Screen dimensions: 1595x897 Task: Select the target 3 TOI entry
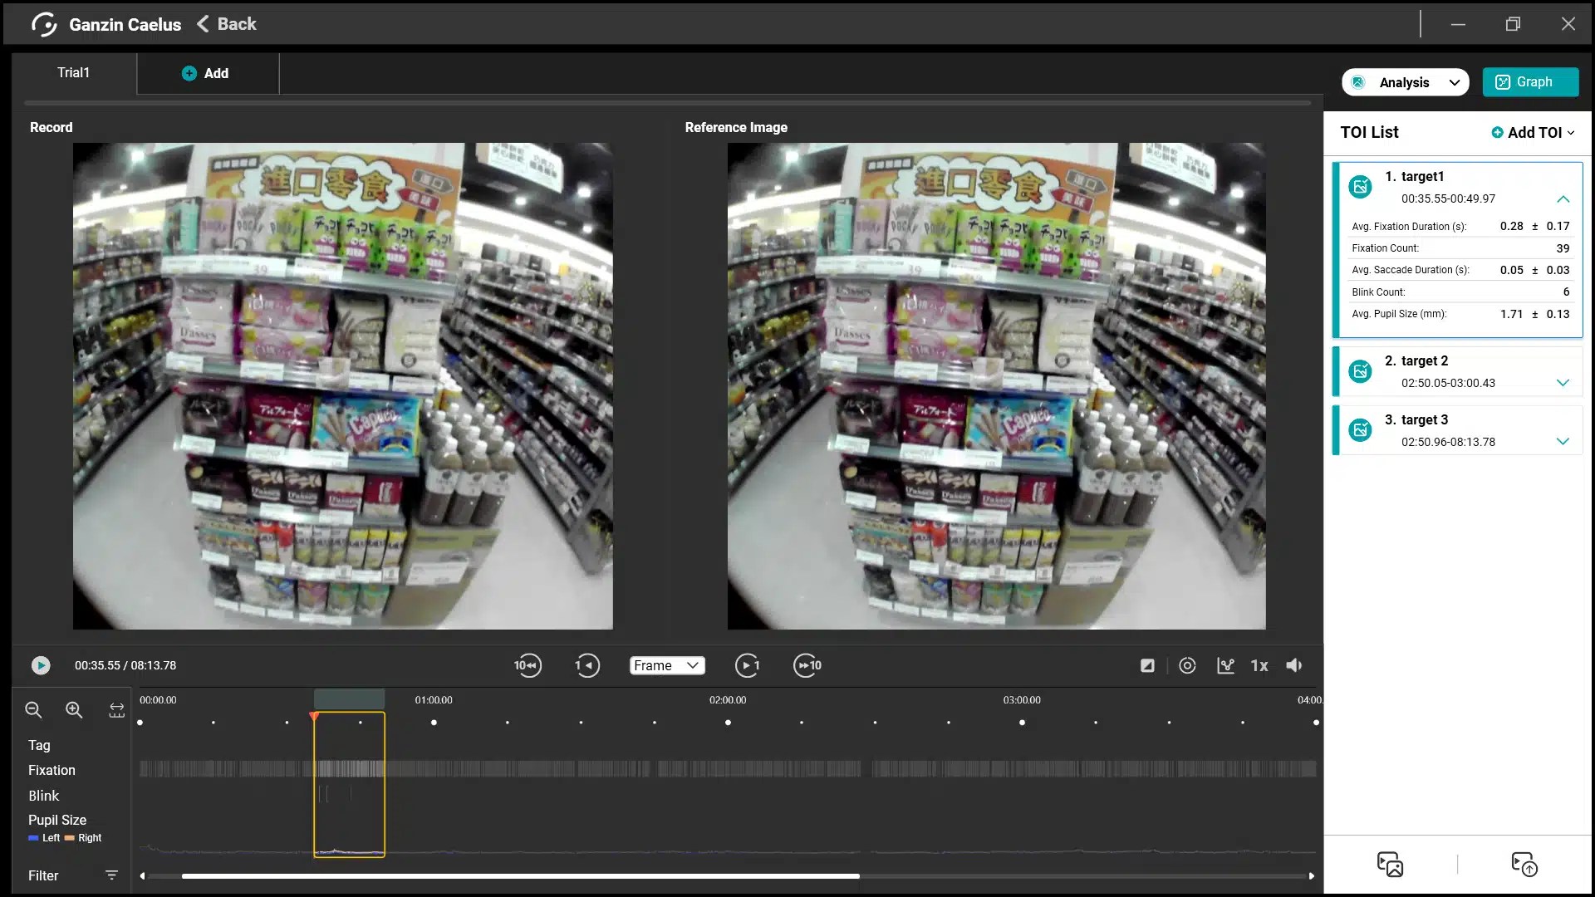tap(1458, 431)
